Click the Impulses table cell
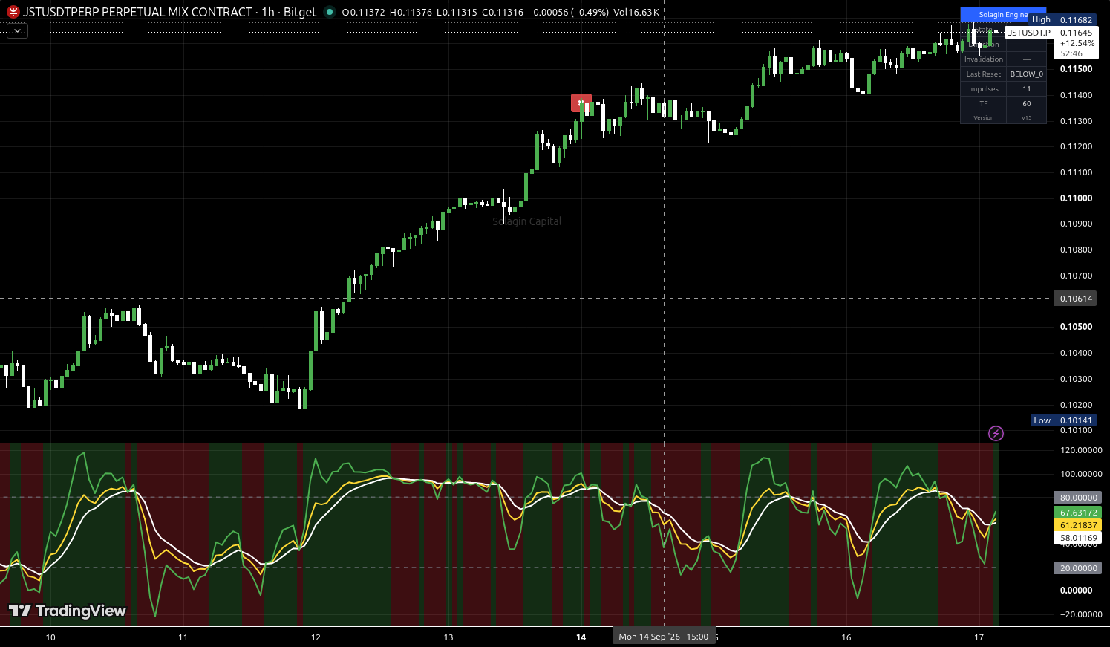The width and height of the screenshot is (1110, 647). pyautogui.click(x=983, y=89)
